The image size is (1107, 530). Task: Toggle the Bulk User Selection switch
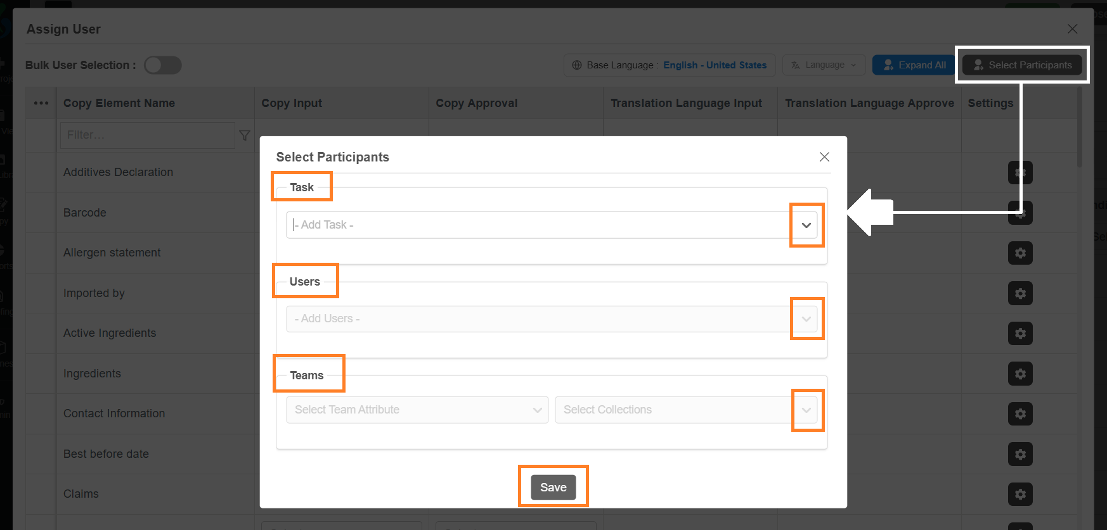coord(163,65)
